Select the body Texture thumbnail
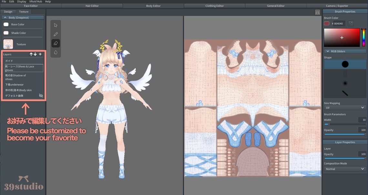 (x=8, y=44)
